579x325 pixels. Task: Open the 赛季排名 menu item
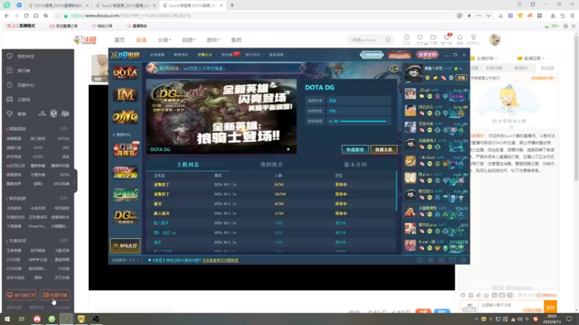click(x=180, y=55)
